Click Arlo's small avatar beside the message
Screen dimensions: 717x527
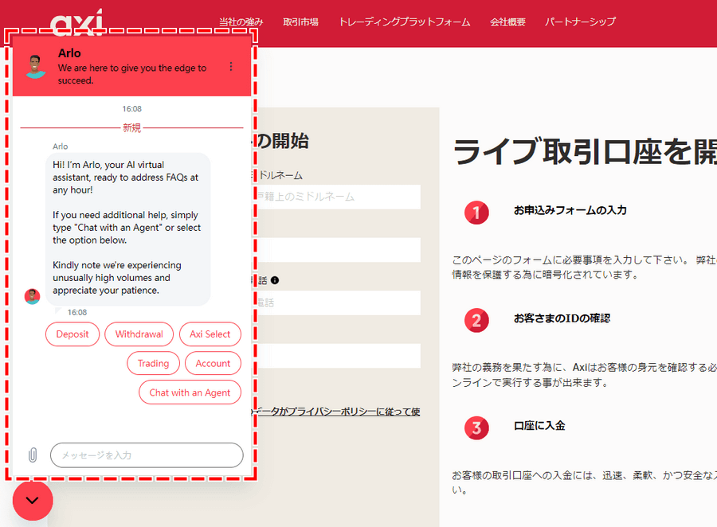click(x=32, y=296)
